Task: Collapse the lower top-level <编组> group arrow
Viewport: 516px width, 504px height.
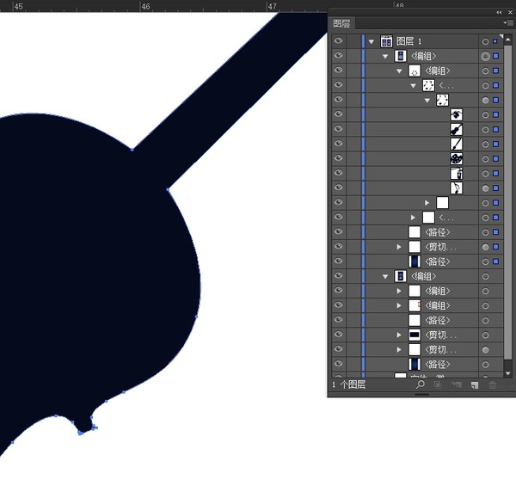Action: 385,277
